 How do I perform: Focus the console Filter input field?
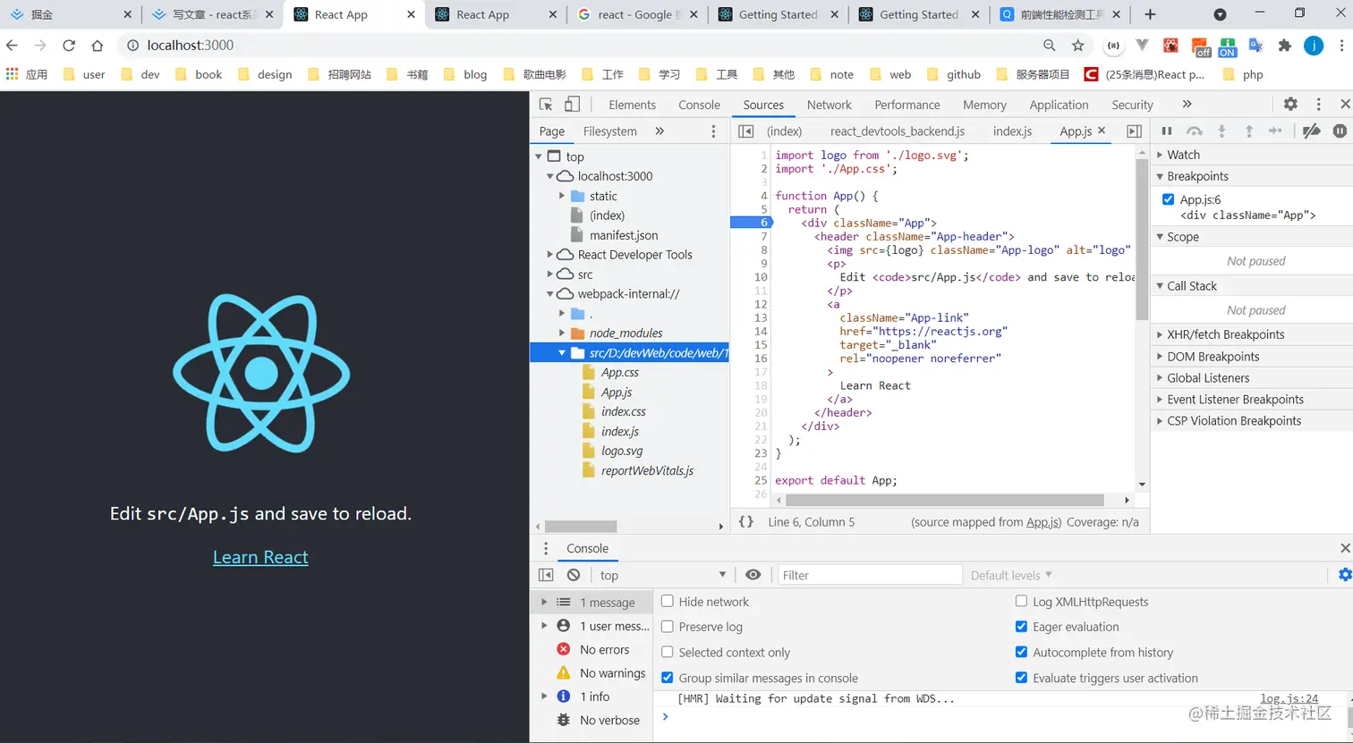870,575
